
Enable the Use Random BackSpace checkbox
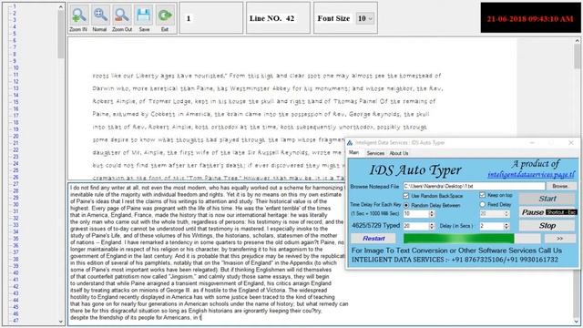405,196
